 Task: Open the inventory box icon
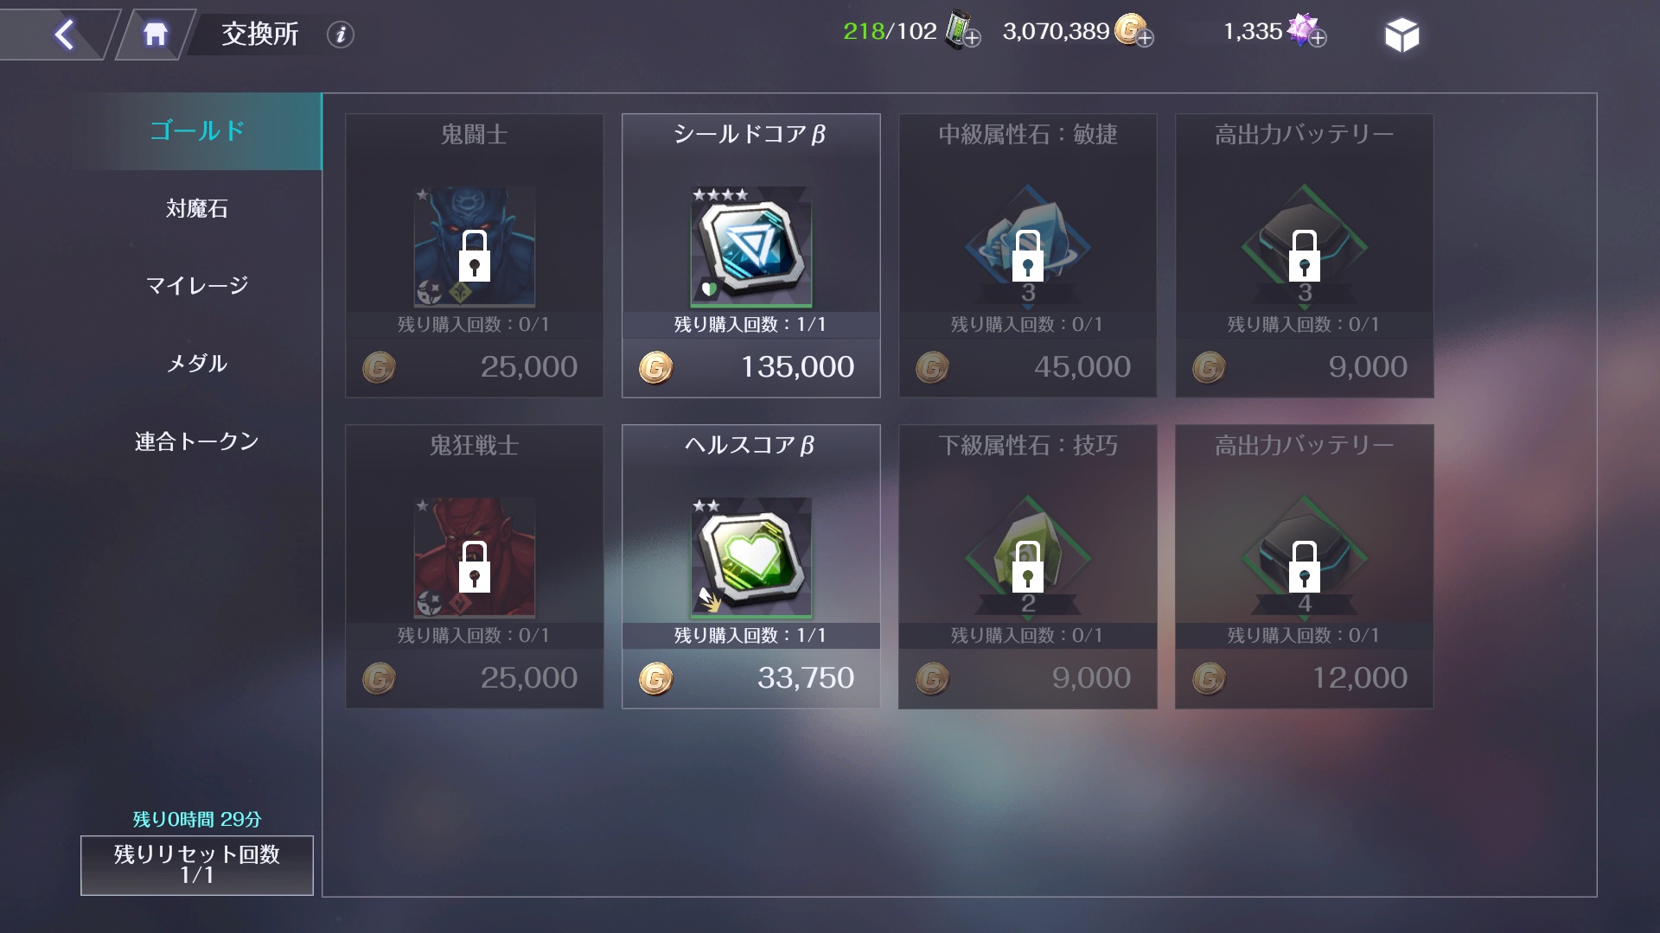tap(1401, 35)
